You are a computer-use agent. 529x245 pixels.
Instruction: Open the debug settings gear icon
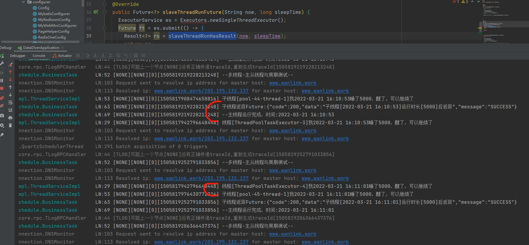point(2,125)
